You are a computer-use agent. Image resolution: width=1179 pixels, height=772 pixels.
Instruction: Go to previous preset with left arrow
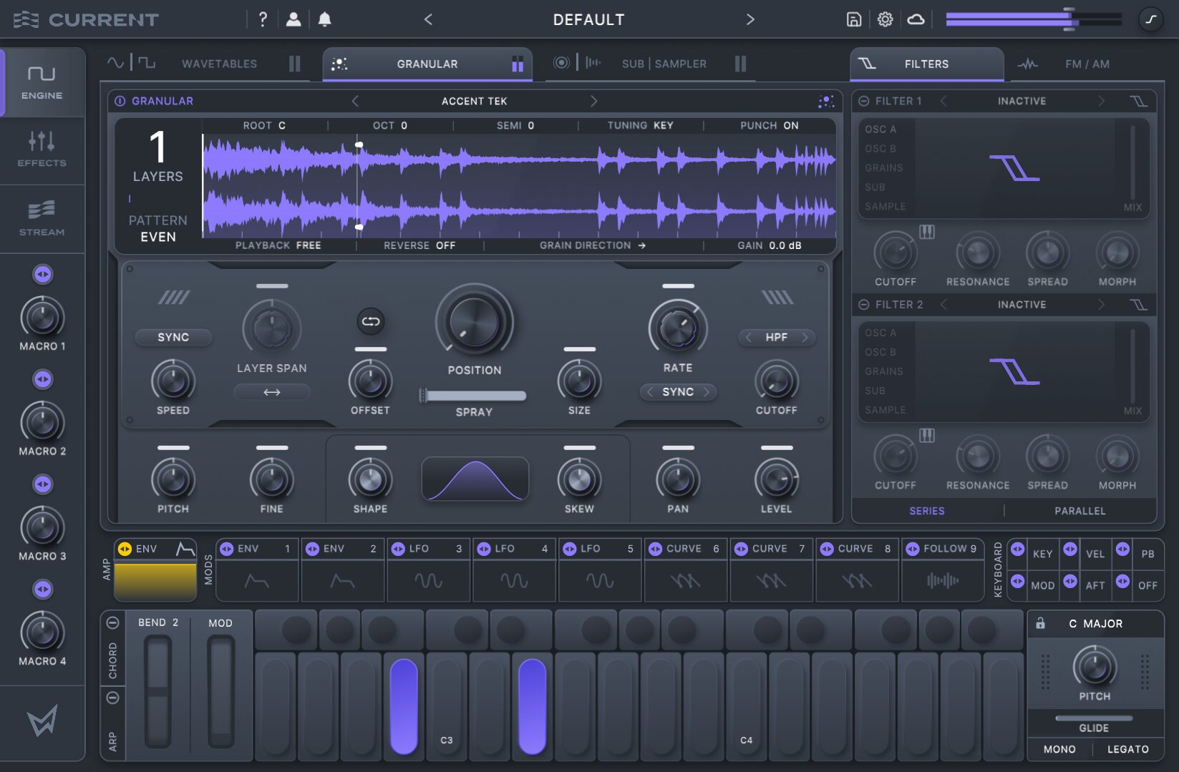428,19
